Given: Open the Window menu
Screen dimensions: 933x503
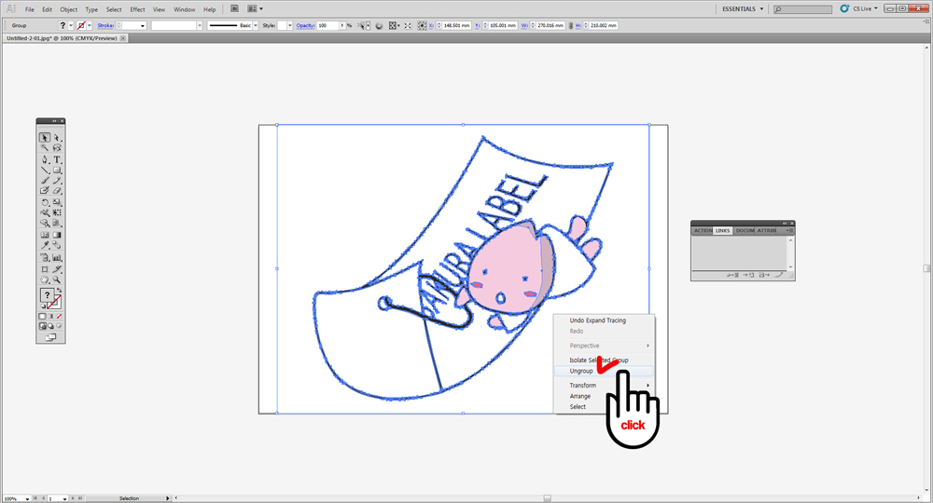Looking at the screenshot, I should coord(184,9).
